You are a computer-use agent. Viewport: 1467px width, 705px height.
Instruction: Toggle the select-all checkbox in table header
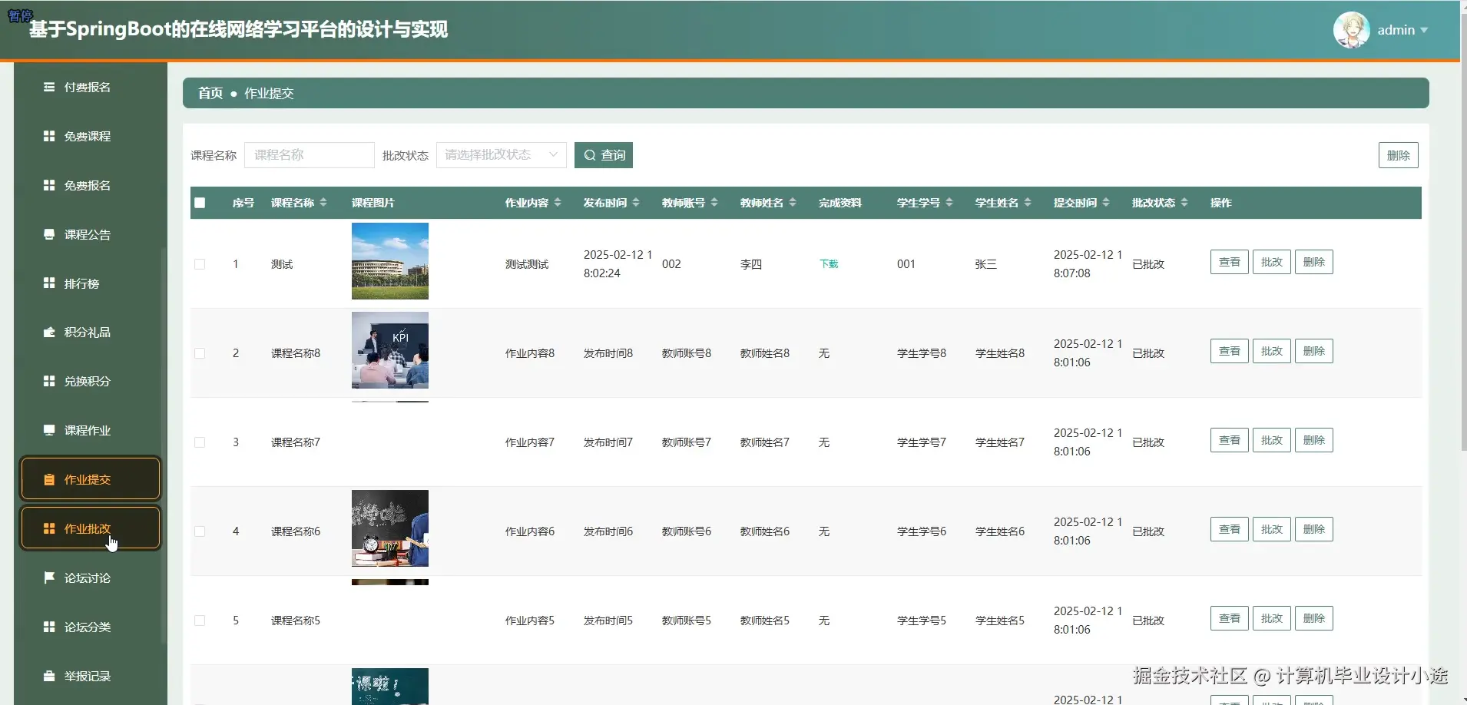(x=200, y=203)
